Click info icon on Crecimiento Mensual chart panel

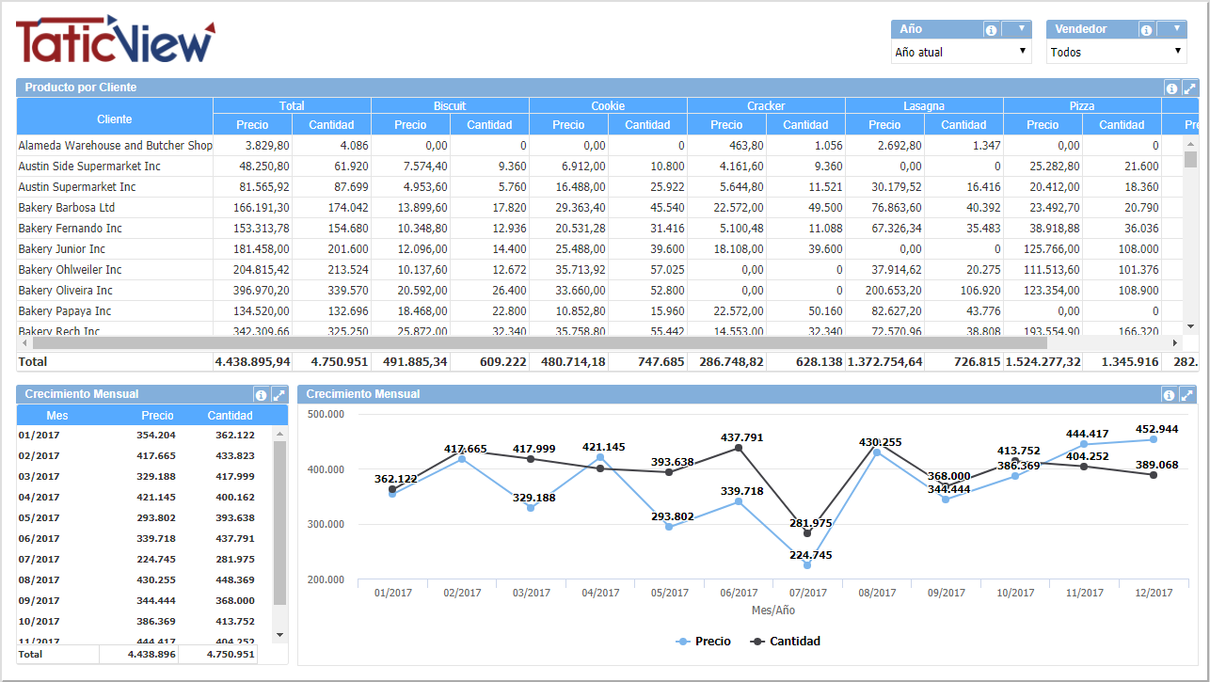pyautogui.click(x=1169, y=395)
